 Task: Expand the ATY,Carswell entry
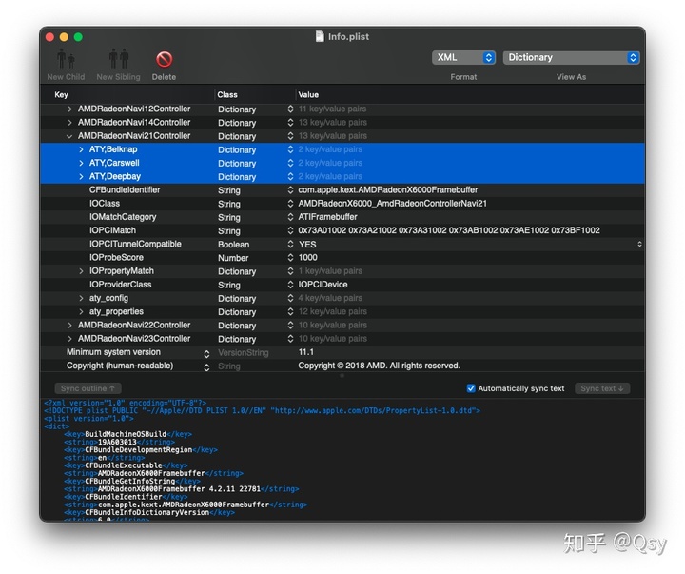(x=81, y=163)
